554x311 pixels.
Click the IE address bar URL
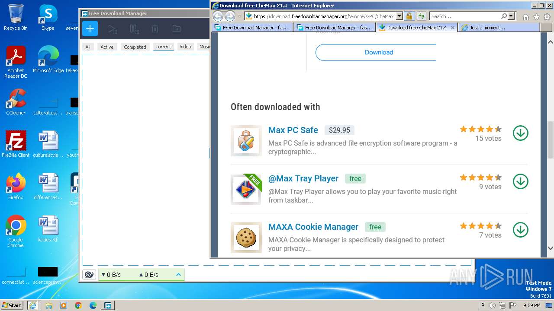click(324, 16)
